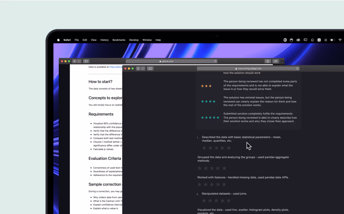Toggle sidebar in the github.com Safari window
The width and height of the screenshot is (344, 214).
tap(86, 61)
